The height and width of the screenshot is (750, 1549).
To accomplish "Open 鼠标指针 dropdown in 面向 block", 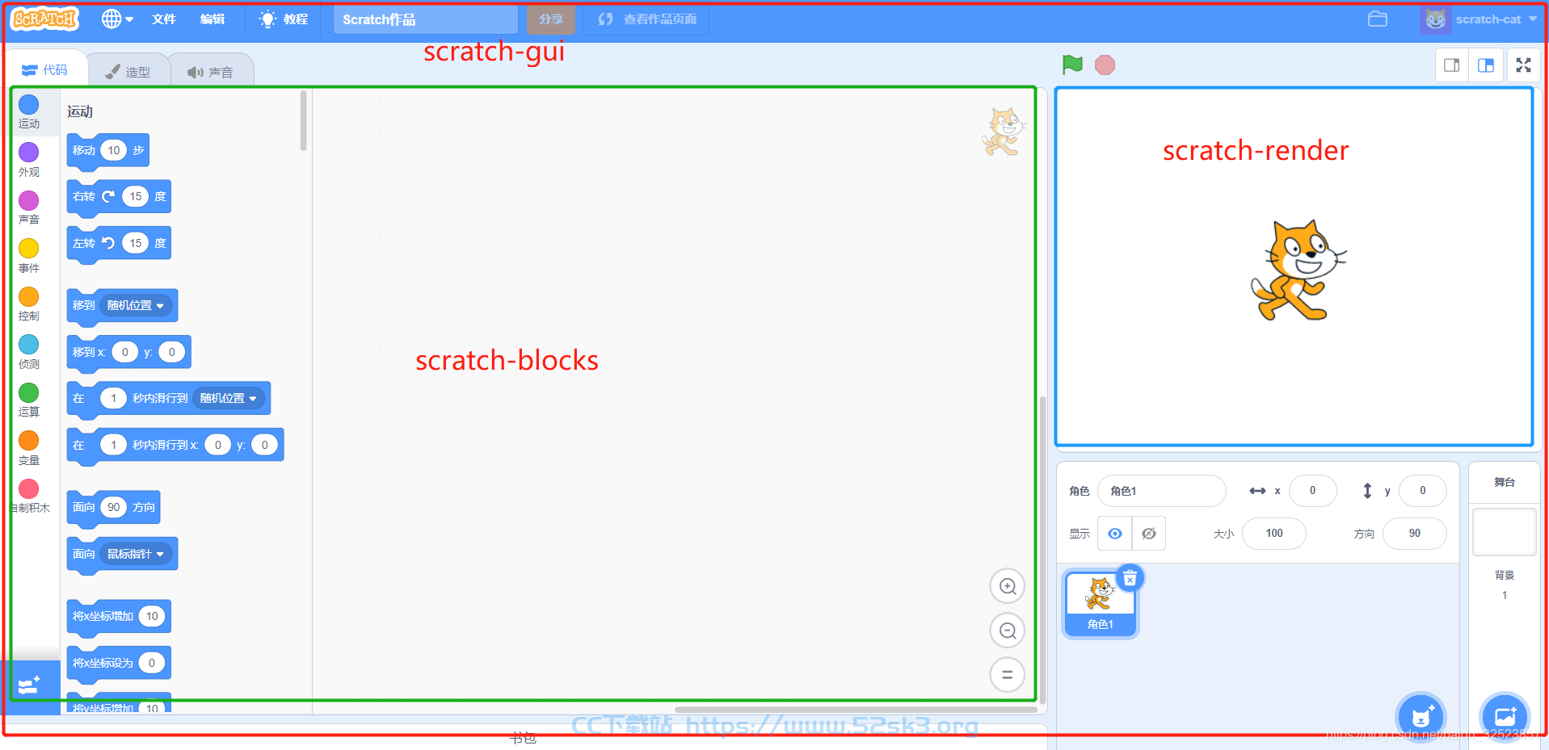I will pos(136,554).
